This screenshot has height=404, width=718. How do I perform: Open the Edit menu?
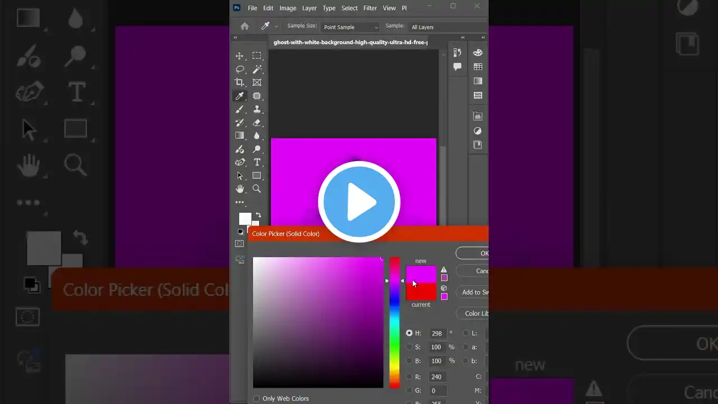click(x=268, y=8)
